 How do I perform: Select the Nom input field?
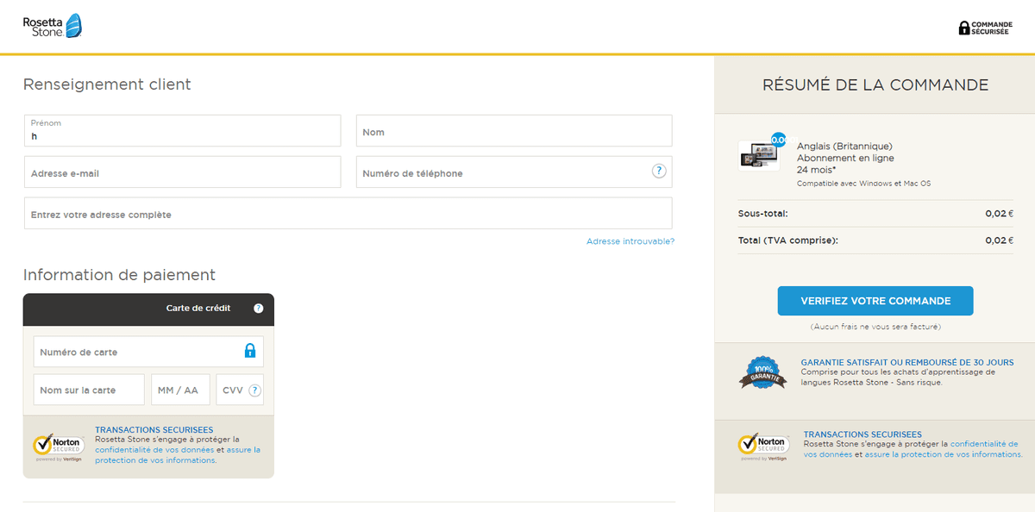point(514,131)
